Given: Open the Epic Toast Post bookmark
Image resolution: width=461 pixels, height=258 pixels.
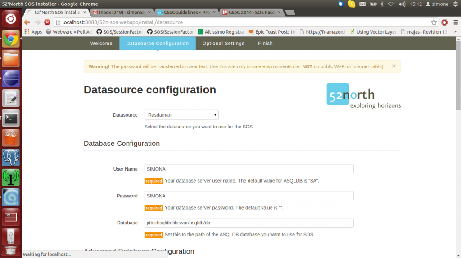Looking at the screenshot, I should coord(271,32).
